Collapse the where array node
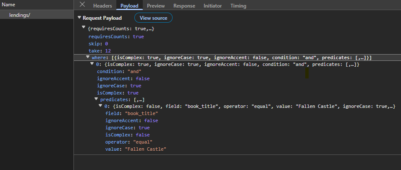 tap(88, 57)
